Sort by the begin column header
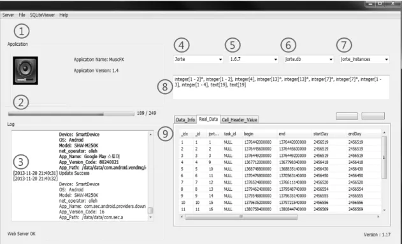Image resolution: width=402 pixels, height=244 pixels. 248,134
